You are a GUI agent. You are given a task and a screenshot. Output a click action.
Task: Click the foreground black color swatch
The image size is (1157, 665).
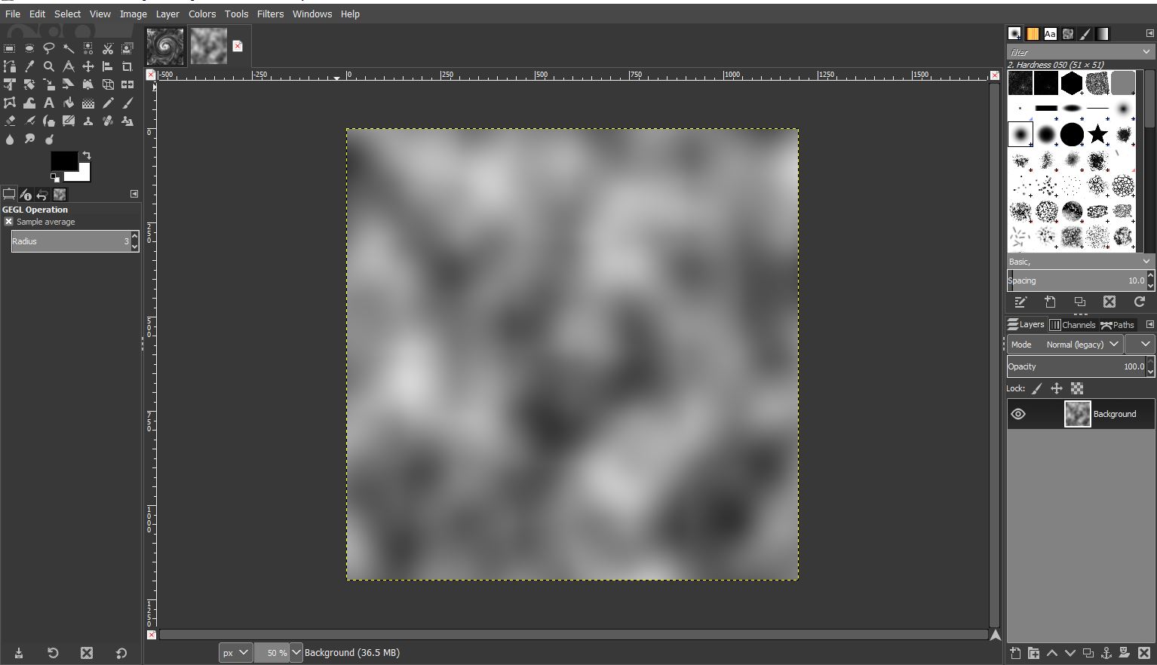(63, 160)
